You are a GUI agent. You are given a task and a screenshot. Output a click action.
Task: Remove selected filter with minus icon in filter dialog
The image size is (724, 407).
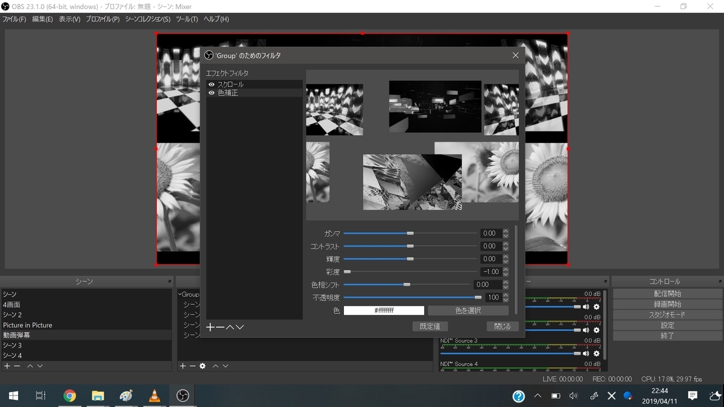click(x=220, y=327)
